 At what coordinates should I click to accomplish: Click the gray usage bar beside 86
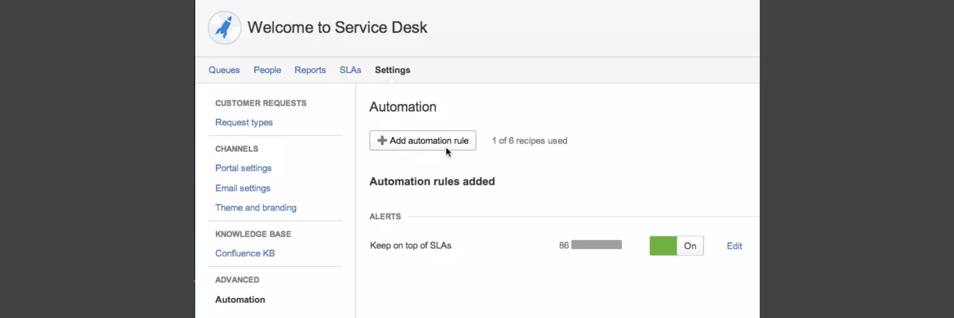(596, 245)
